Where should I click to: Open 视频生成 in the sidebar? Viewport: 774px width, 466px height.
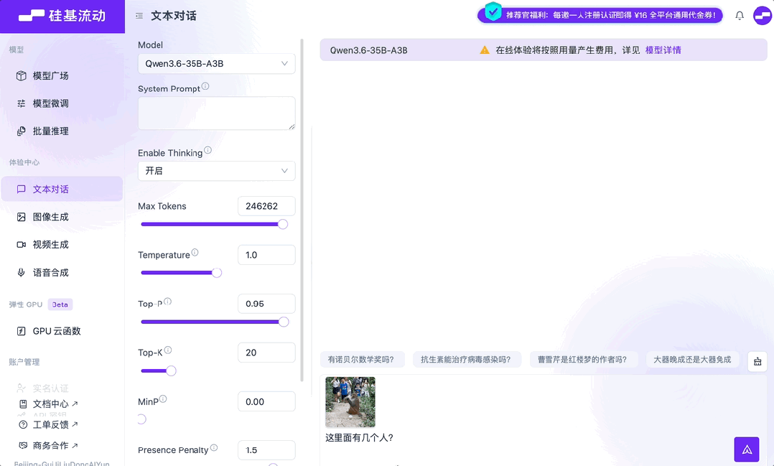click(x=62, y=244)
